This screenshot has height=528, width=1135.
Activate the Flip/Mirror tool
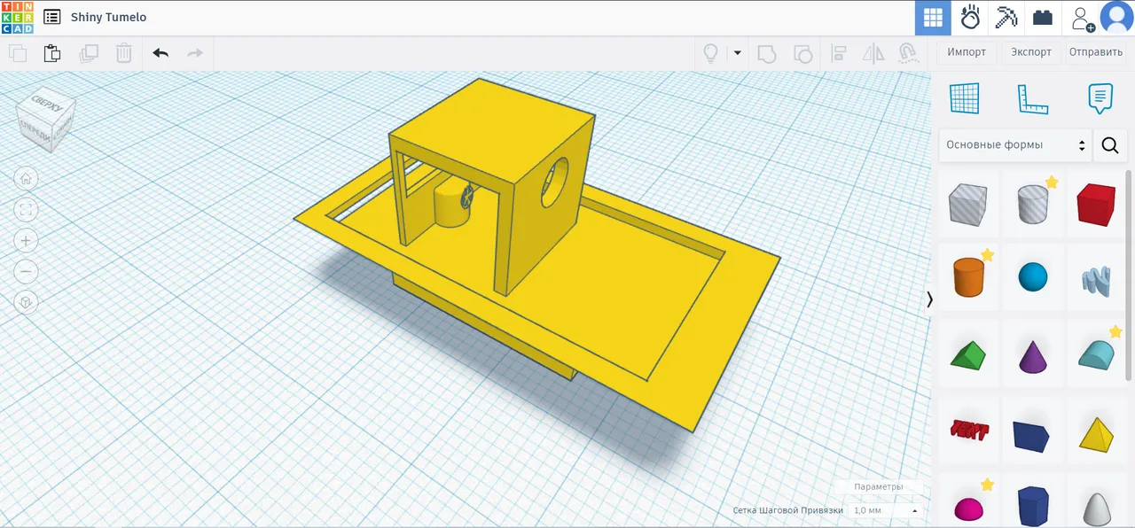coord(873,53)
